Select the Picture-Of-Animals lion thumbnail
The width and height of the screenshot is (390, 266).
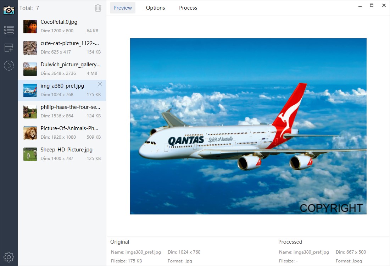30,133
